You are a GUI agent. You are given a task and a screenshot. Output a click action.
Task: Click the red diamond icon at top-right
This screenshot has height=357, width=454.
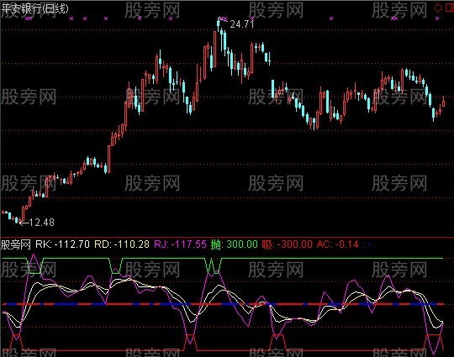[x=438, y=8]
